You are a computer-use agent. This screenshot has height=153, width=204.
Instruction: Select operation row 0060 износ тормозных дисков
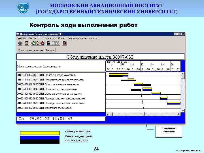pyautogui.click(x=51, y=99)
